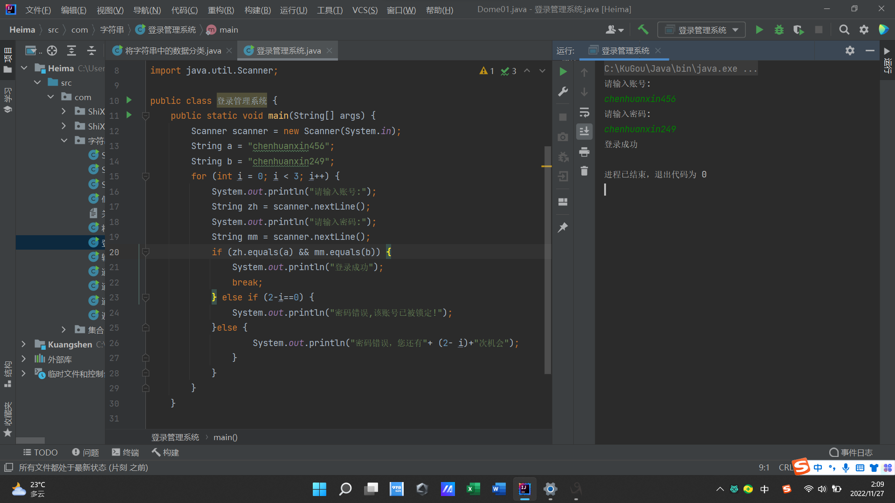Toggle scroll to end in console
The image size is (895, 503).
tap(584, 131)
